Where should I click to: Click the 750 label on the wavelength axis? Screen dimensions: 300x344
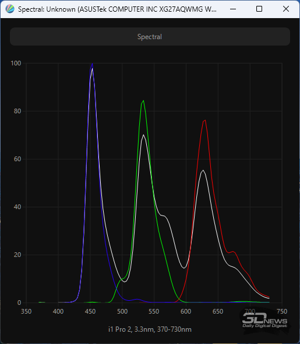pyautogui.click(x=282, y=311)
